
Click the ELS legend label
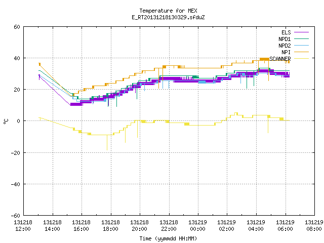(x=286, y=32)
